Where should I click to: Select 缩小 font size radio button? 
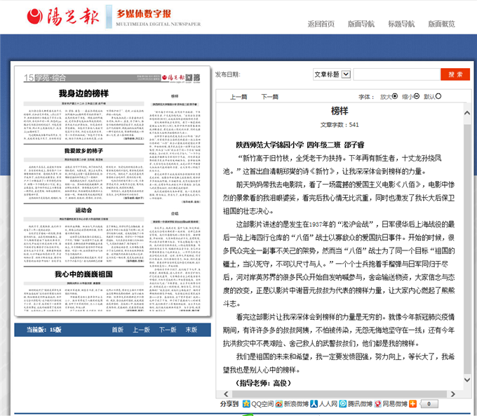(x=417, y=96)
